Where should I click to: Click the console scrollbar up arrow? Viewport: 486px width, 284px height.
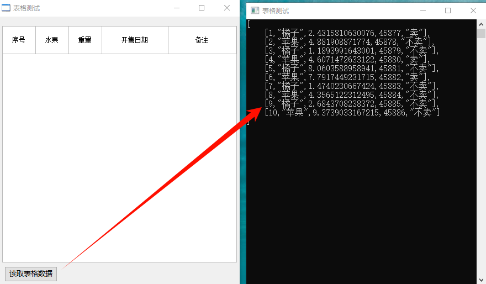[x=481, y=24]
